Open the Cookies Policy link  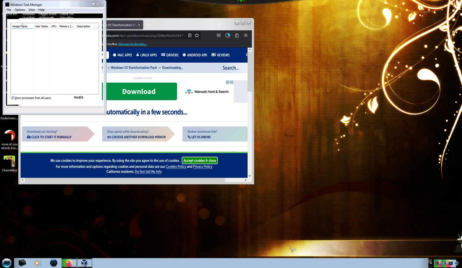pyautogui.click(x=176, y=167)
